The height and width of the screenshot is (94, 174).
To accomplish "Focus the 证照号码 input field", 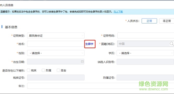I will point(146,35).
